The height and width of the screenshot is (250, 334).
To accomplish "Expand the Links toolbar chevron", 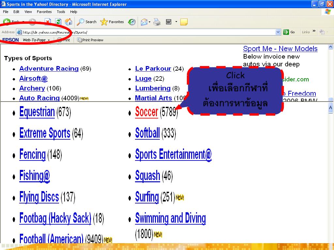I will click(314, 31).
